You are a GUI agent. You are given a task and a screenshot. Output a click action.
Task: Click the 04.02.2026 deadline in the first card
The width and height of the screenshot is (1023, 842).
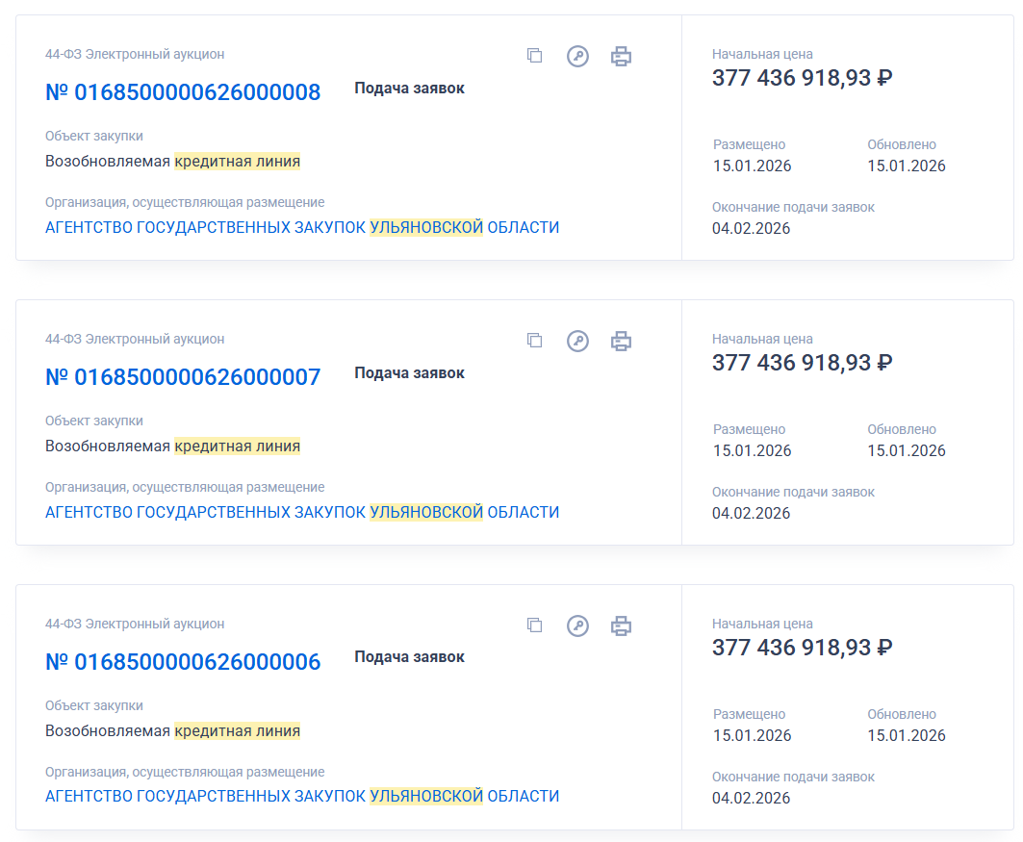[751, 229]
